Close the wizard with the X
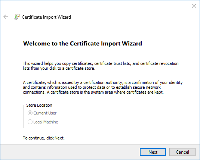This screenshot has width=200, height=160. (x=194, y=6)
